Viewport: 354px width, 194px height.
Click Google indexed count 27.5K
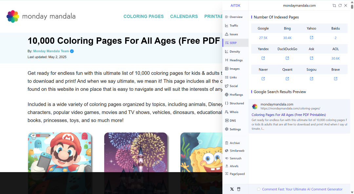pos(263,38)
